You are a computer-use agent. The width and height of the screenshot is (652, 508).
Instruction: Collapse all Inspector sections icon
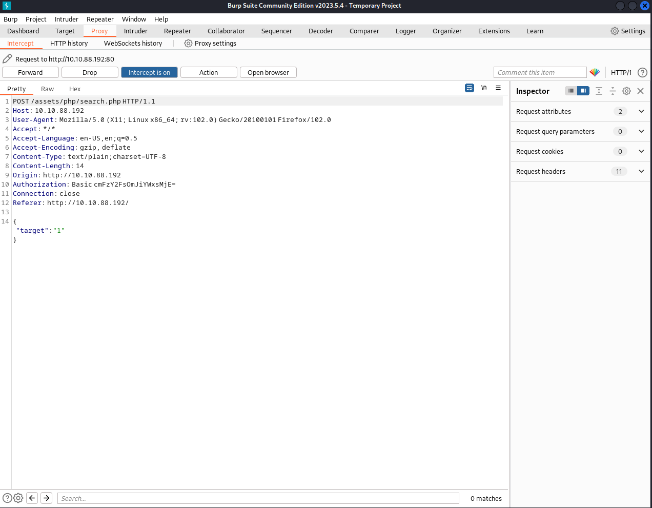(613, 91)
